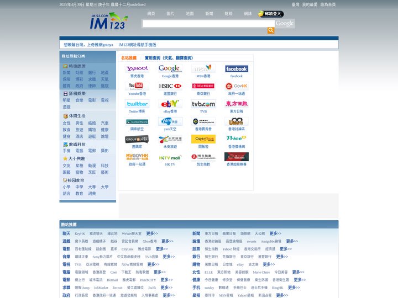Click 詞典 under 校園教育
The height and width of the screenshot is (298, 398).
(x=92, y=193)
